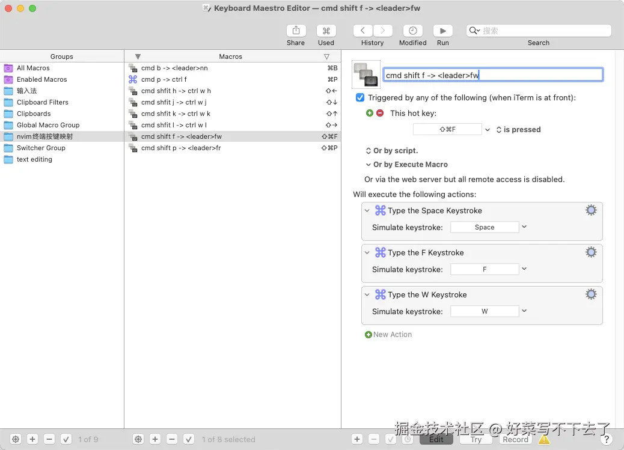Open gear menu for W Keystroke action
This screenshot has width=624, height=450.
[591, 294]
